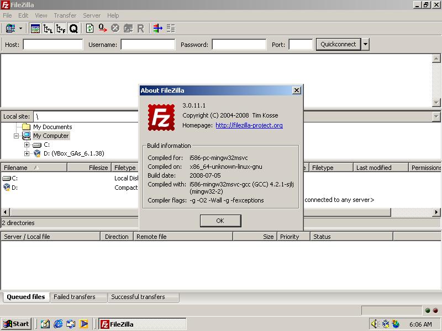Click the refresh file lists icon
The image size is (442, 331).
(x=90, y=29)
